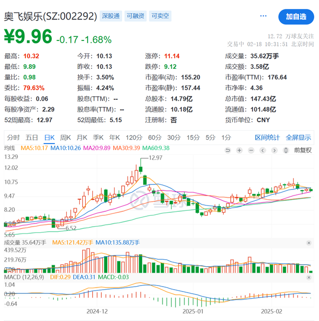Click the 2025-02 date axis label
This screenshot has width=319, height=321.
pos(272,312)
